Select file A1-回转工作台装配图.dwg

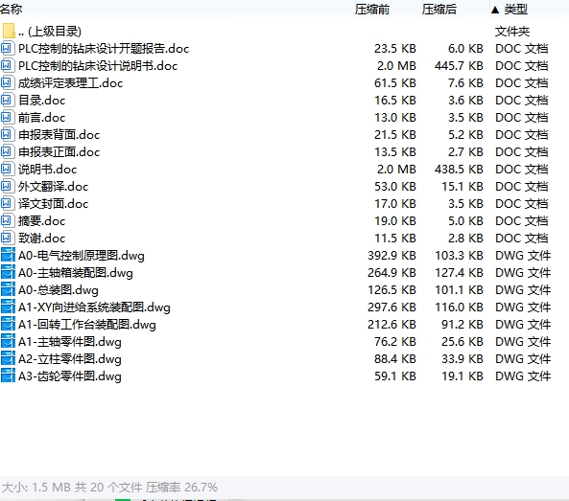[87, 325]
